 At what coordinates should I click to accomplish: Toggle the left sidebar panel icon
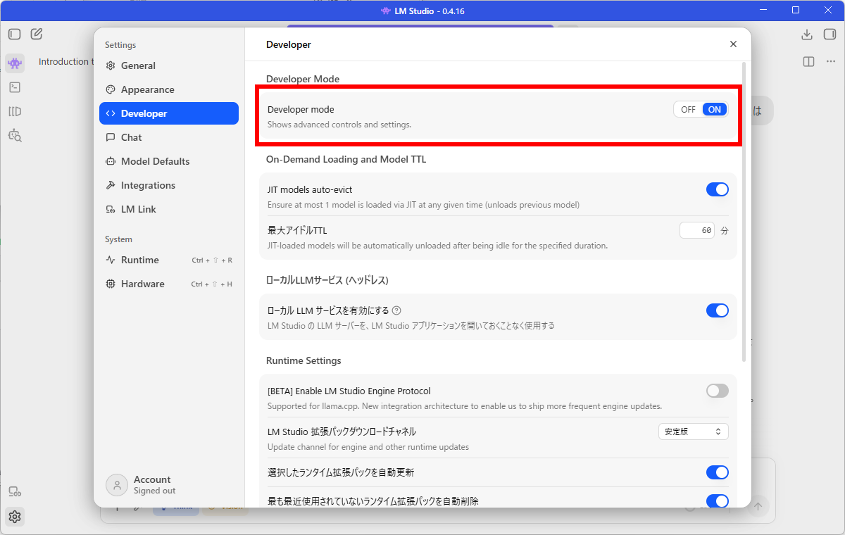[14, 34]
